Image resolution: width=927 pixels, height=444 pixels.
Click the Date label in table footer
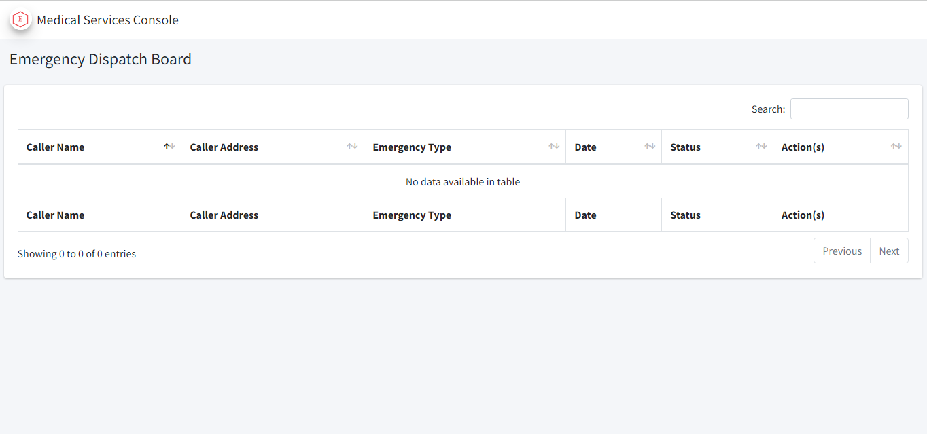(x=585, y=215)
